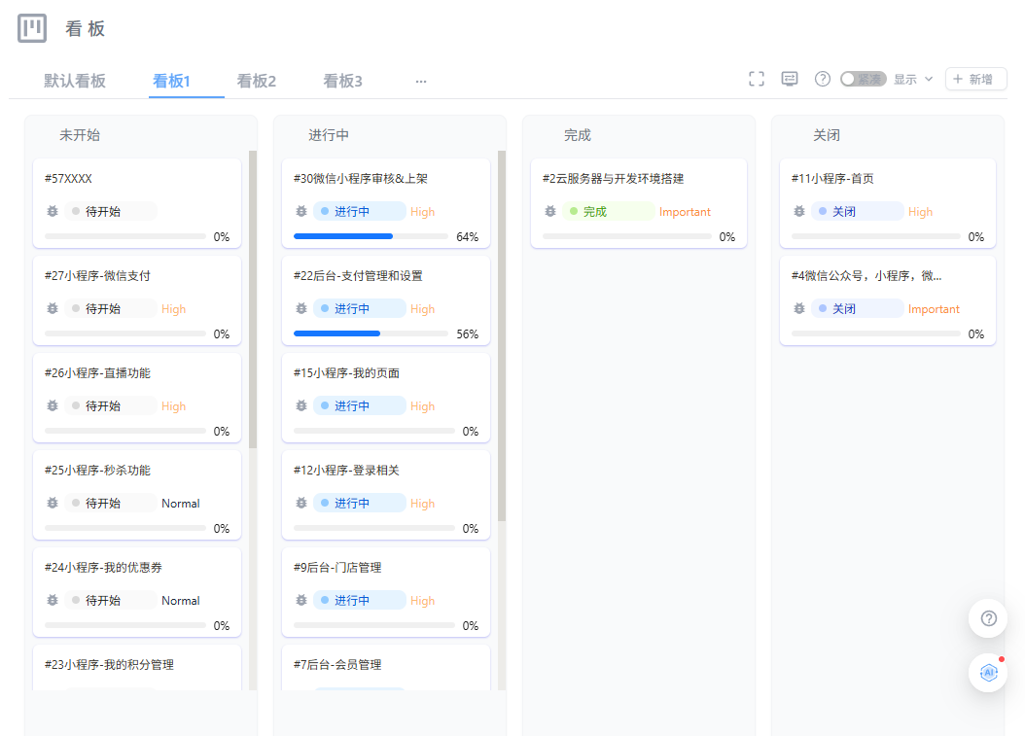This screenshot has width=1025, height=736.
Task: Open status dropdown 待开始 on card #57XXXX
Action: point(111,211)
